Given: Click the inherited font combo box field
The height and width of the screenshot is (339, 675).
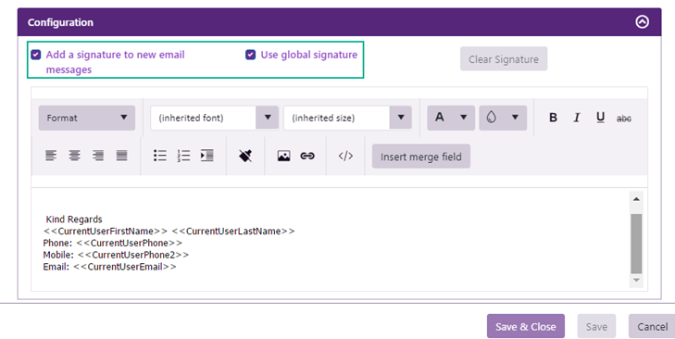Looking at the screenshot, I should (203, 118).
